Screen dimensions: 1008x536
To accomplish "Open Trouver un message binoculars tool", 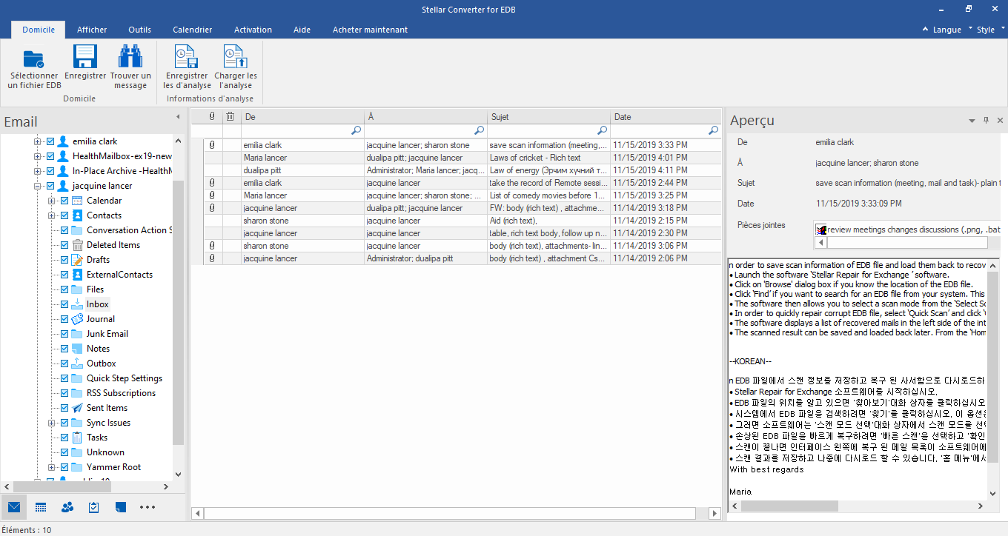I will point(130,57).
